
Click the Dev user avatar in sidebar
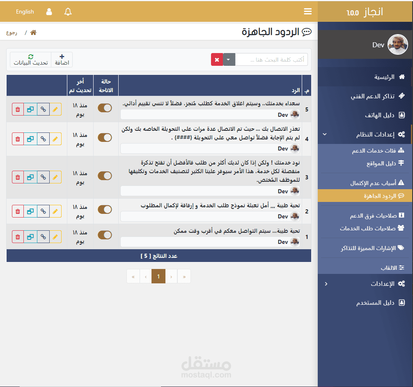coord(398,44)
